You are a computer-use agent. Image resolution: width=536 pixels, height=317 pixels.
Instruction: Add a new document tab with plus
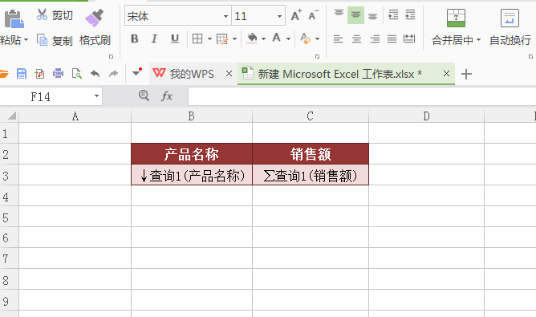tap(466, 74)
